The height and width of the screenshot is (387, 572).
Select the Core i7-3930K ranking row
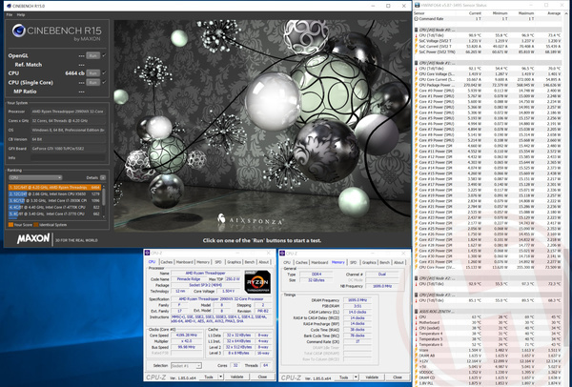point(54,200)
